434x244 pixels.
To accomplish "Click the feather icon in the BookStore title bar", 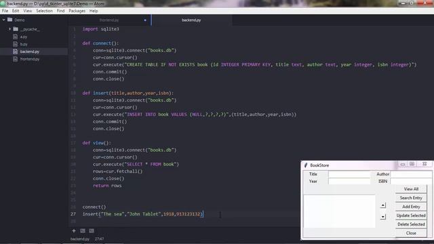I will point(306,165).
